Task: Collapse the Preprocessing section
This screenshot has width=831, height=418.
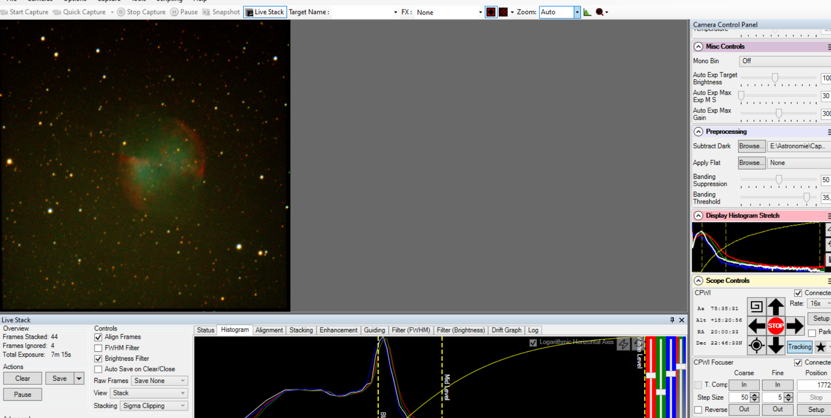Action: pyautogui.click(x=699, y=132)
